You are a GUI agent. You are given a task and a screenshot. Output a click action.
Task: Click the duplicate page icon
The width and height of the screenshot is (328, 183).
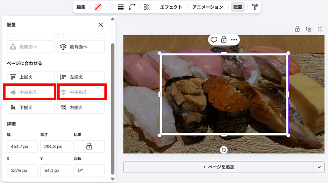(x=309, y=29)
